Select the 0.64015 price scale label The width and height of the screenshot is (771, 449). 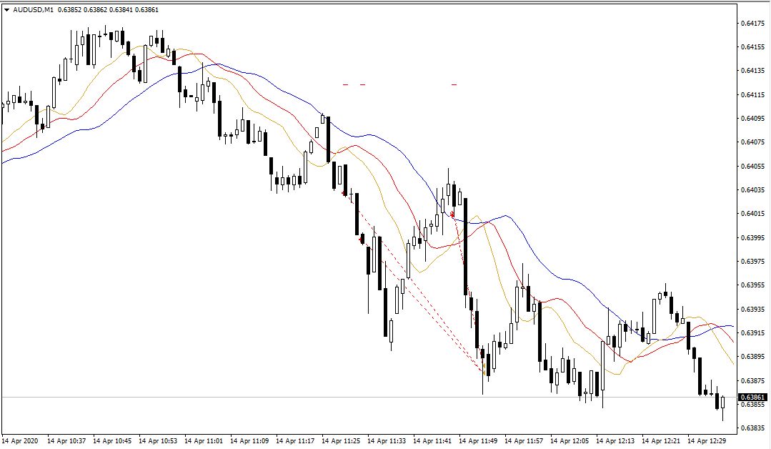point(752,214)
